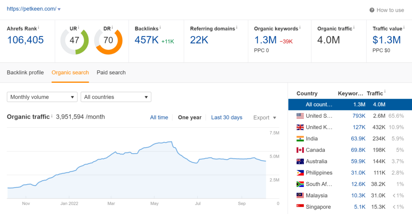
Task: Click the United States traffic share 65.6%
Action: click(396, 116)
